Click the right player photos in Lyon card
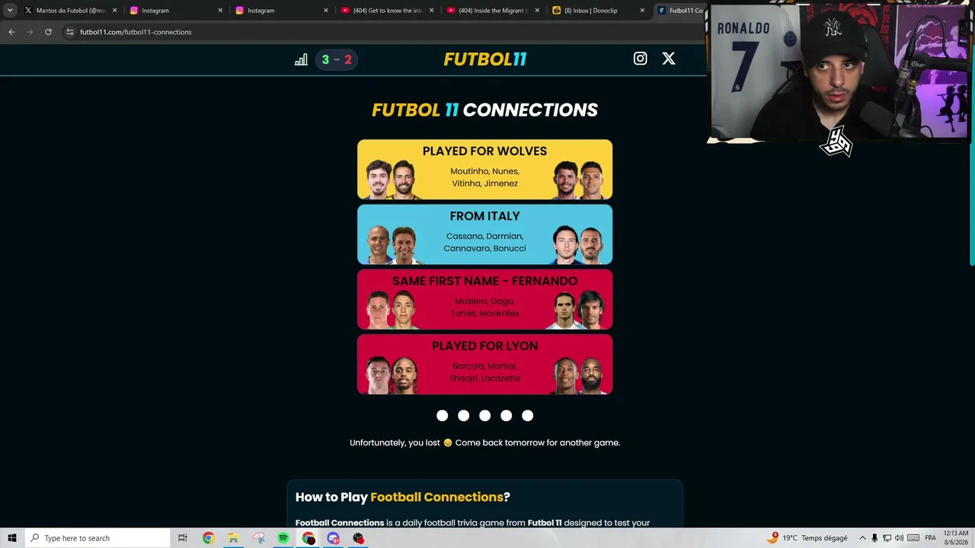The width and height of the screenshot is (975, 548). [579, 374]
